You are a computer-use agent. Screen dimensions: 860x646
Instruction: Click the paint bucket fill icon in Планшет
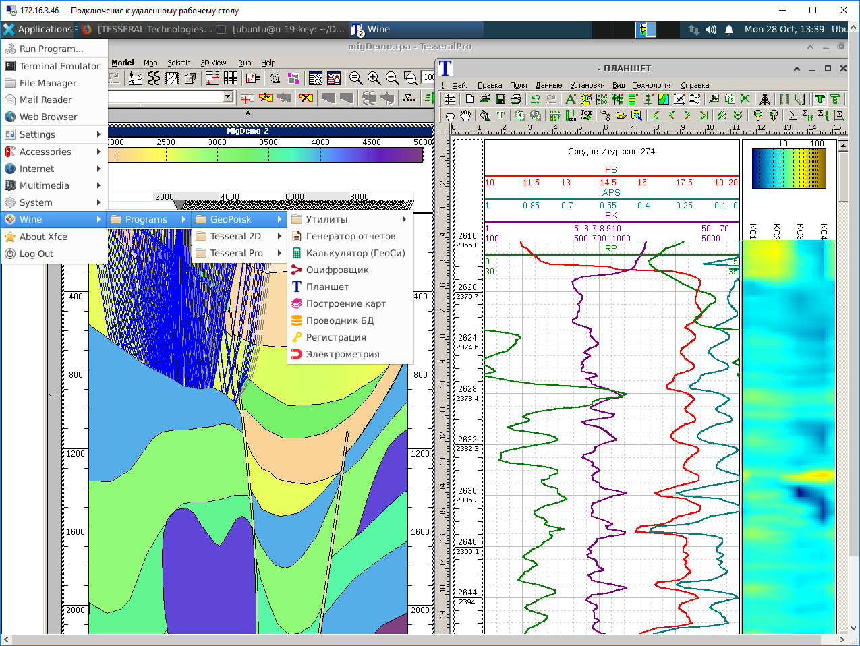point(485,115)
